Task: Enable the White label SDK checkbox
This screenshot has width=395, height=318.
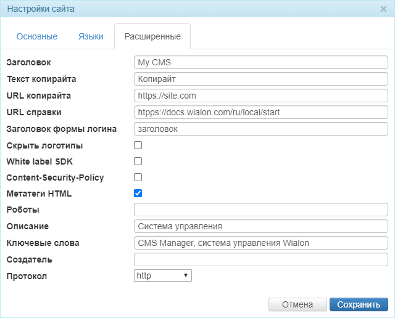Action: pyautogui.click(x=138, y=161)
